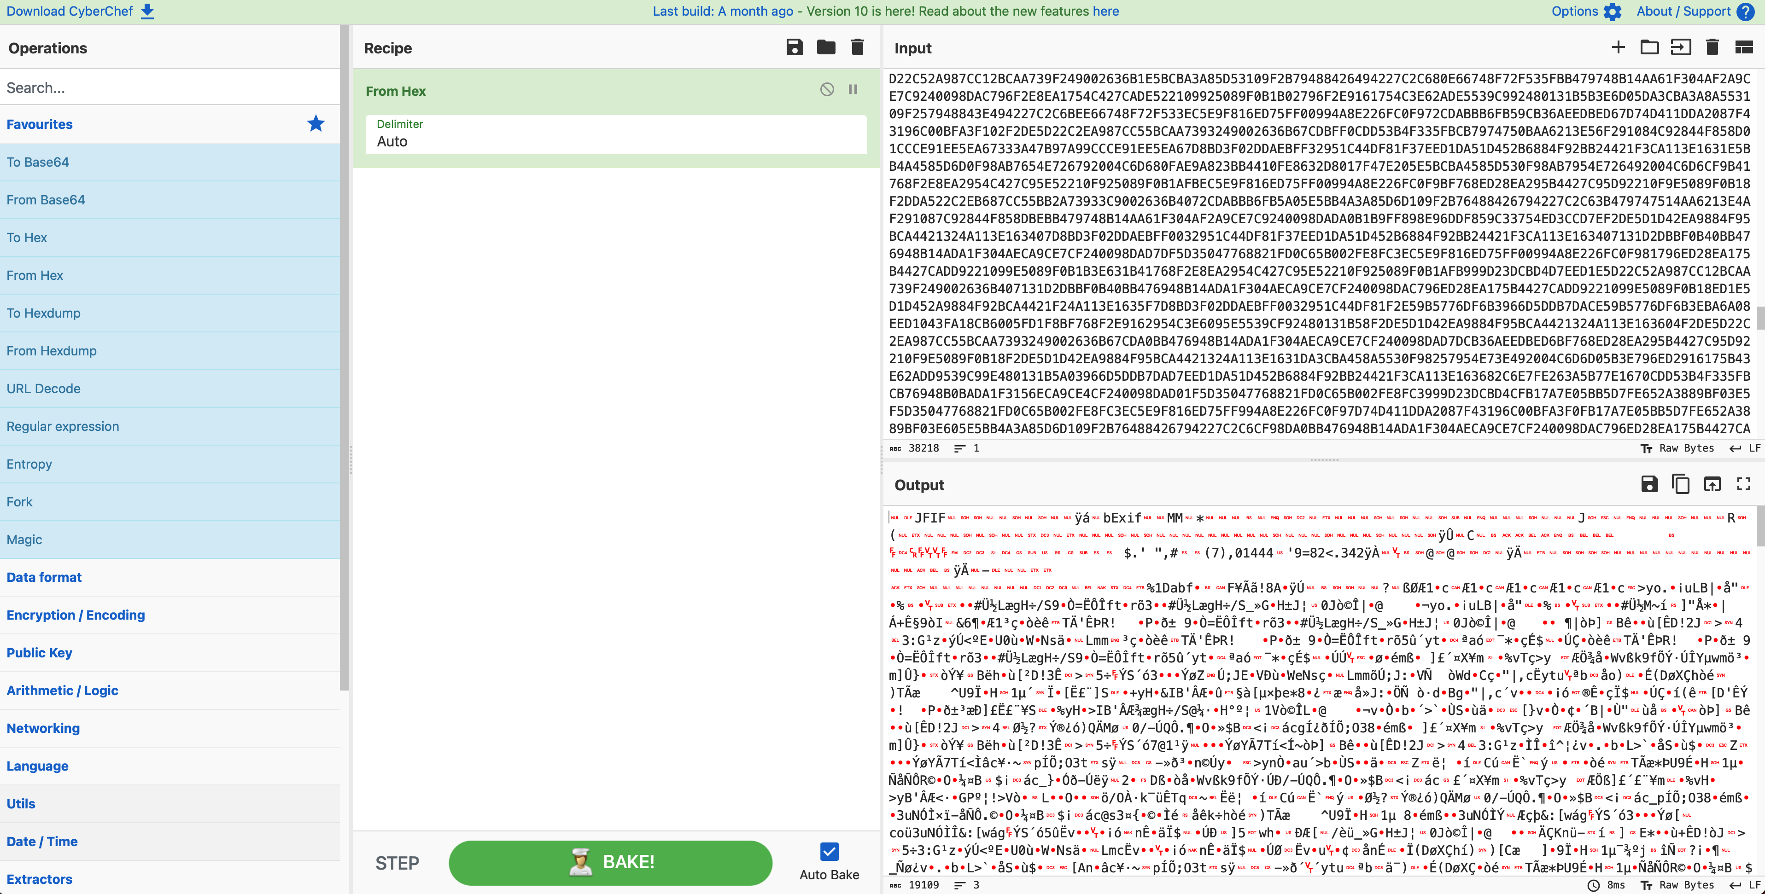
Task: Click the 8ms bake time indicator
Action: (1607, 885)
